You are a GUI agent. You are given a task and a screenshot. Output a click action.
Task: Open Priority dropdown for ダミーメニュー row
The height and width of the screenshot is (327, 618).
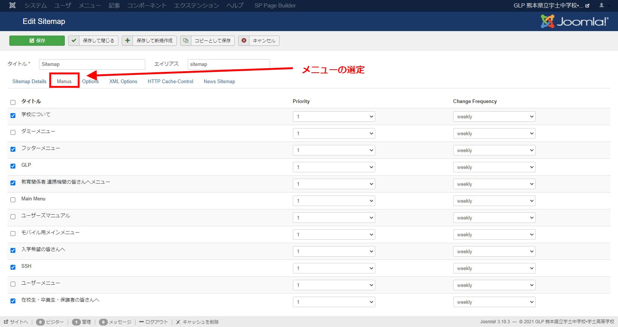click(x=333, y=133)
